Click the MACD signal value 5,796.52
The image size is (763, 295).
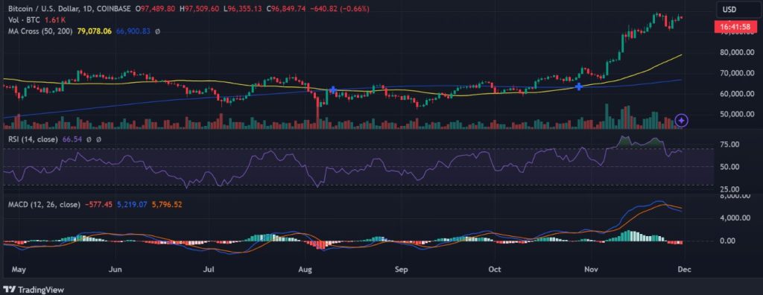coord(166,205)
